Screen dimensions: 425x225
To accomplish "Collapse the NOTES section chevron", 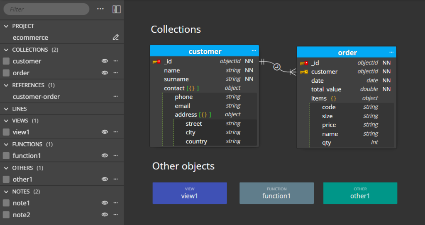I will tap(6, 191).
